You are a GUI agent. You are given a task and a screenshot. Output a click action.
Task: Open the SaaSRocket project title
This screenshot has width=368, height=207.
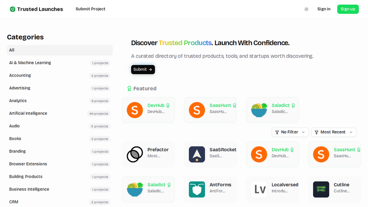pyautogui.click(x=223, y=150)
